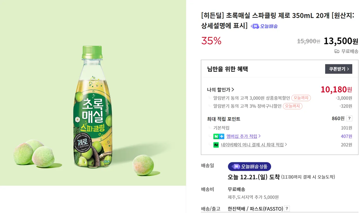This screenshot has height=213, width=360.
Task: Click the 쿠폰받기 button
Action: pos(339,69)
